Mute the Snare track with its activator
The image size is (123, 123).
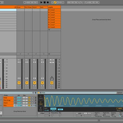point(34,83)
